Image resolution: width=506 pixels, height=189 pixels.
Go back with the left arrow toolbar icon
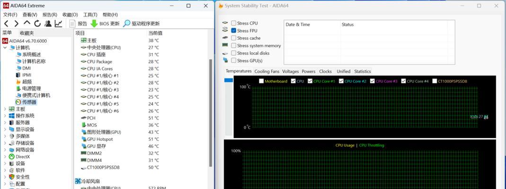click(x=6, y=24)
